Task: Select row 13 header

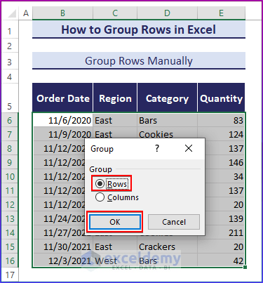Action: point(10,218)
